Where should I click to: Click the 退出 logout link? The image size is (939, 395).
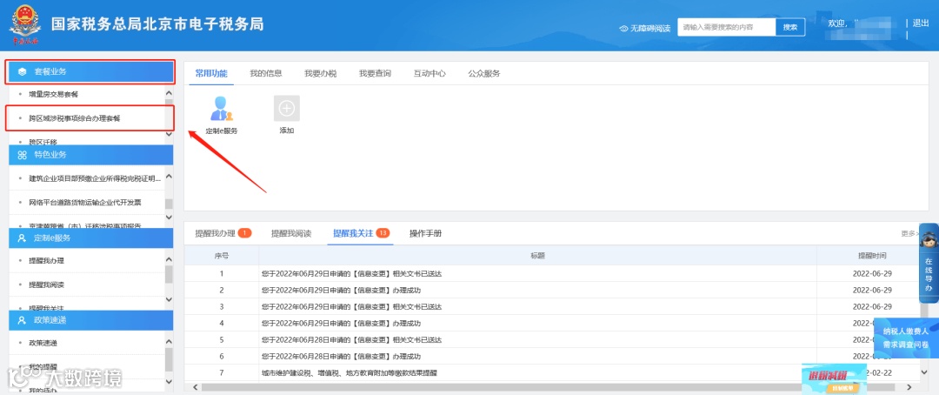[921, 23]
